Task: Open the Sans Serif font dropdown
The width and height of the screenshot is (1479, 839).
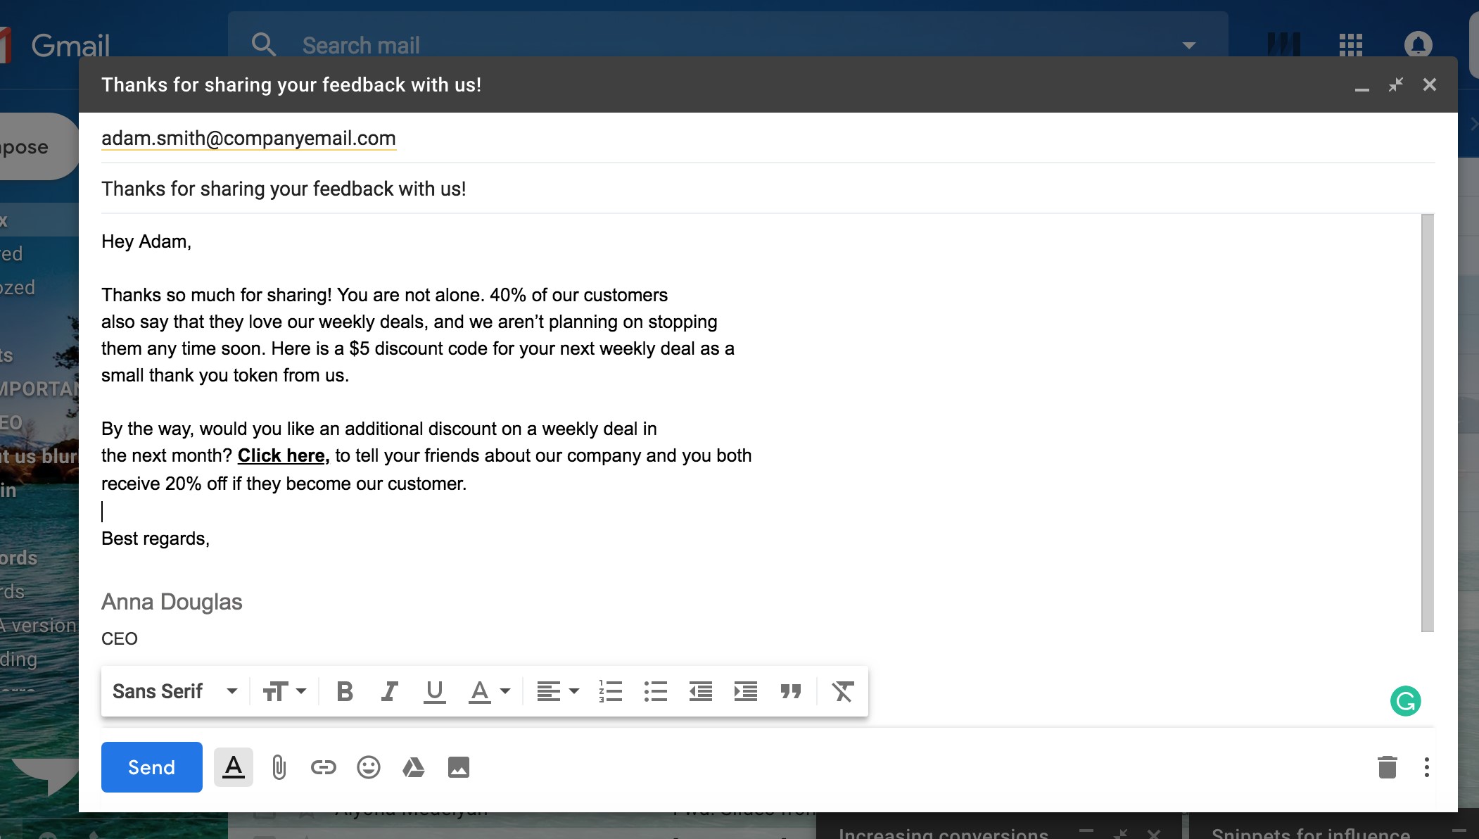Action: [174, 691]
